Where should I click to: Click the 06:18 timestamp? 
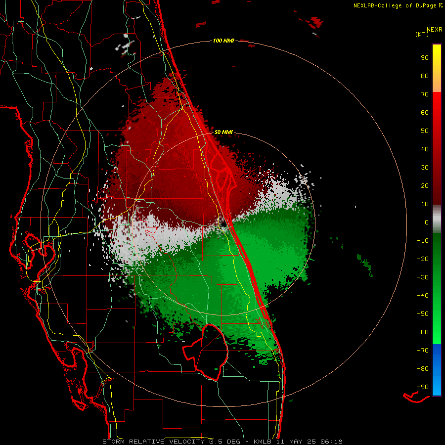tap(331, 442)
